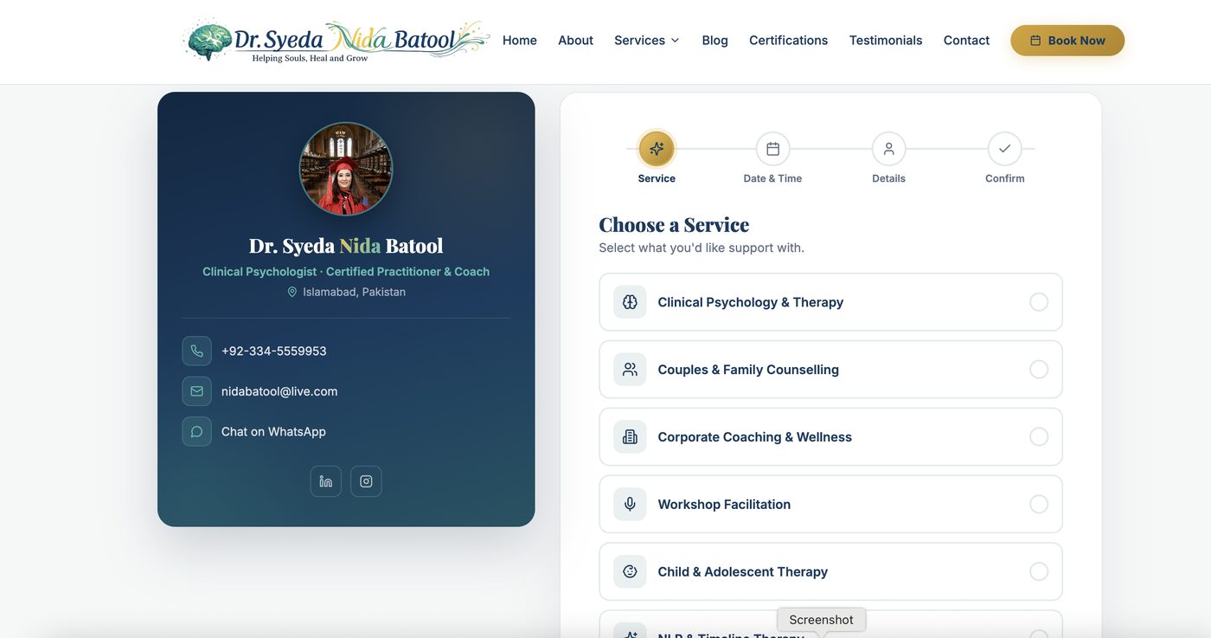Select Corporate Coaching & Wellness radio button
The height and width of the screenshot is (638, 1211).
(x=1039, y=437)
